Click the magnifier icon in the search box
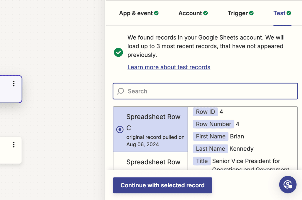Image resolution: width=302 pixels, height=200 pixels. (x=121, y=91)
